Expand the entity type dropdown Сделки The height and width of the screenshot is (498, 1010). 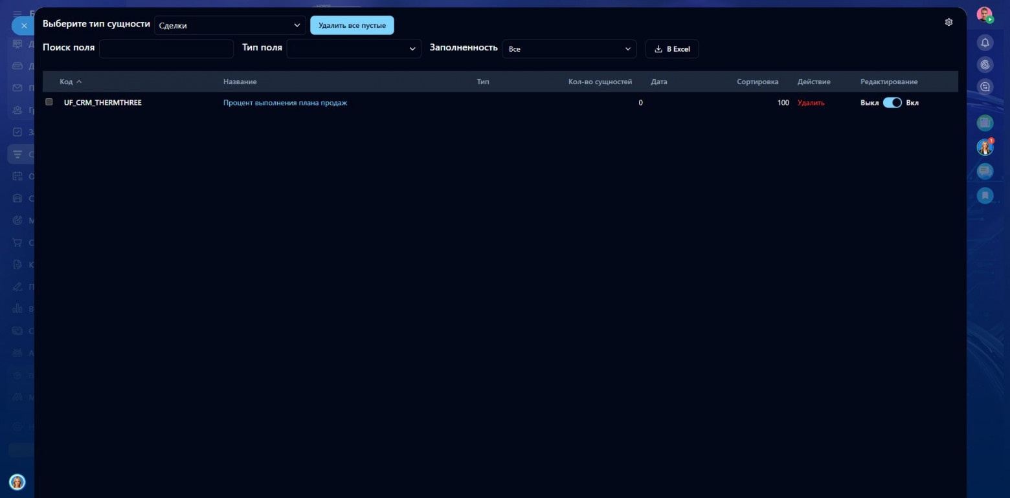pos(230,25)
